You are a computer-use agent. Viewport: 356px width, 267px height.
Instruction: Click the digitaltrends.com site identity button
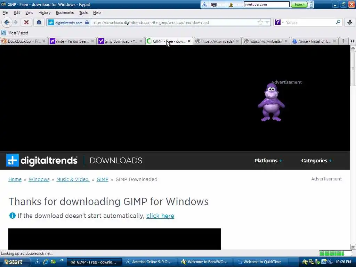click(x=69, y=23)
